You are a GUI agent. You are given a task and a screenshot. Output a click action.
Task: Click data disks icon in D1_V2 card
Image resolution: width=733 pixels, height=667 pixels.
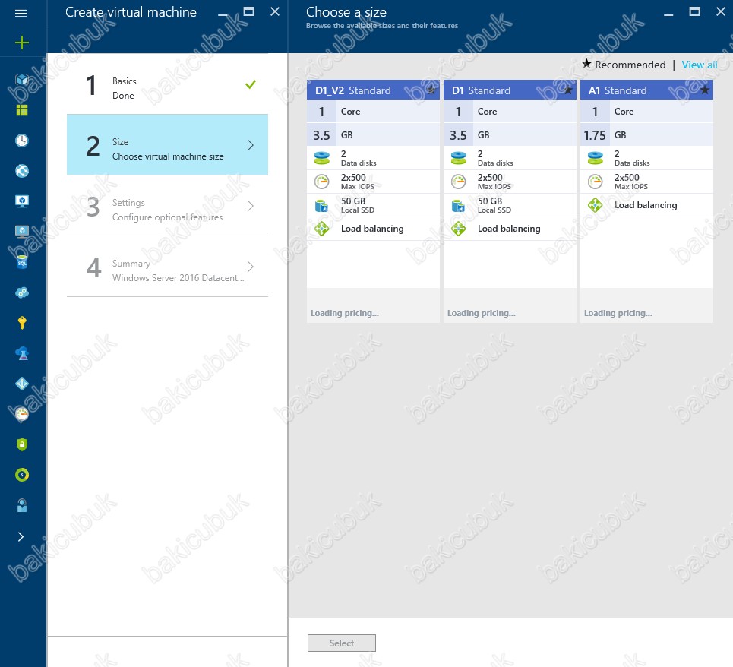[321, 158]
